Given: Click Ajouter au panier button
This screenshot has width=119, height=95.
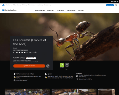Looking at the screenshot, I should [x=29, y=66].
